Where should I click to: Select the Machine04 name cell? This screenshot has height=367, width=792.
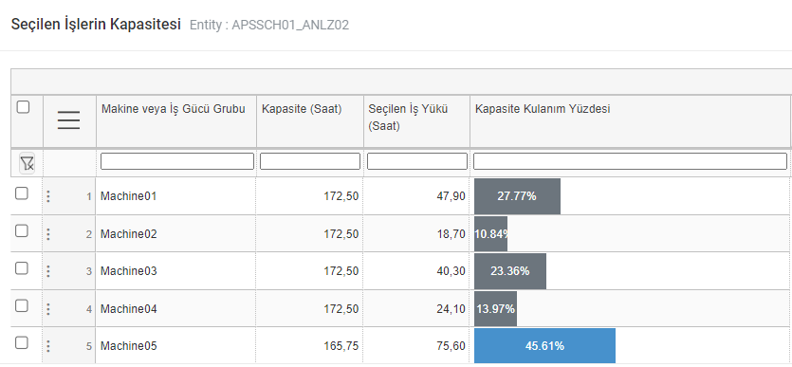175,308
